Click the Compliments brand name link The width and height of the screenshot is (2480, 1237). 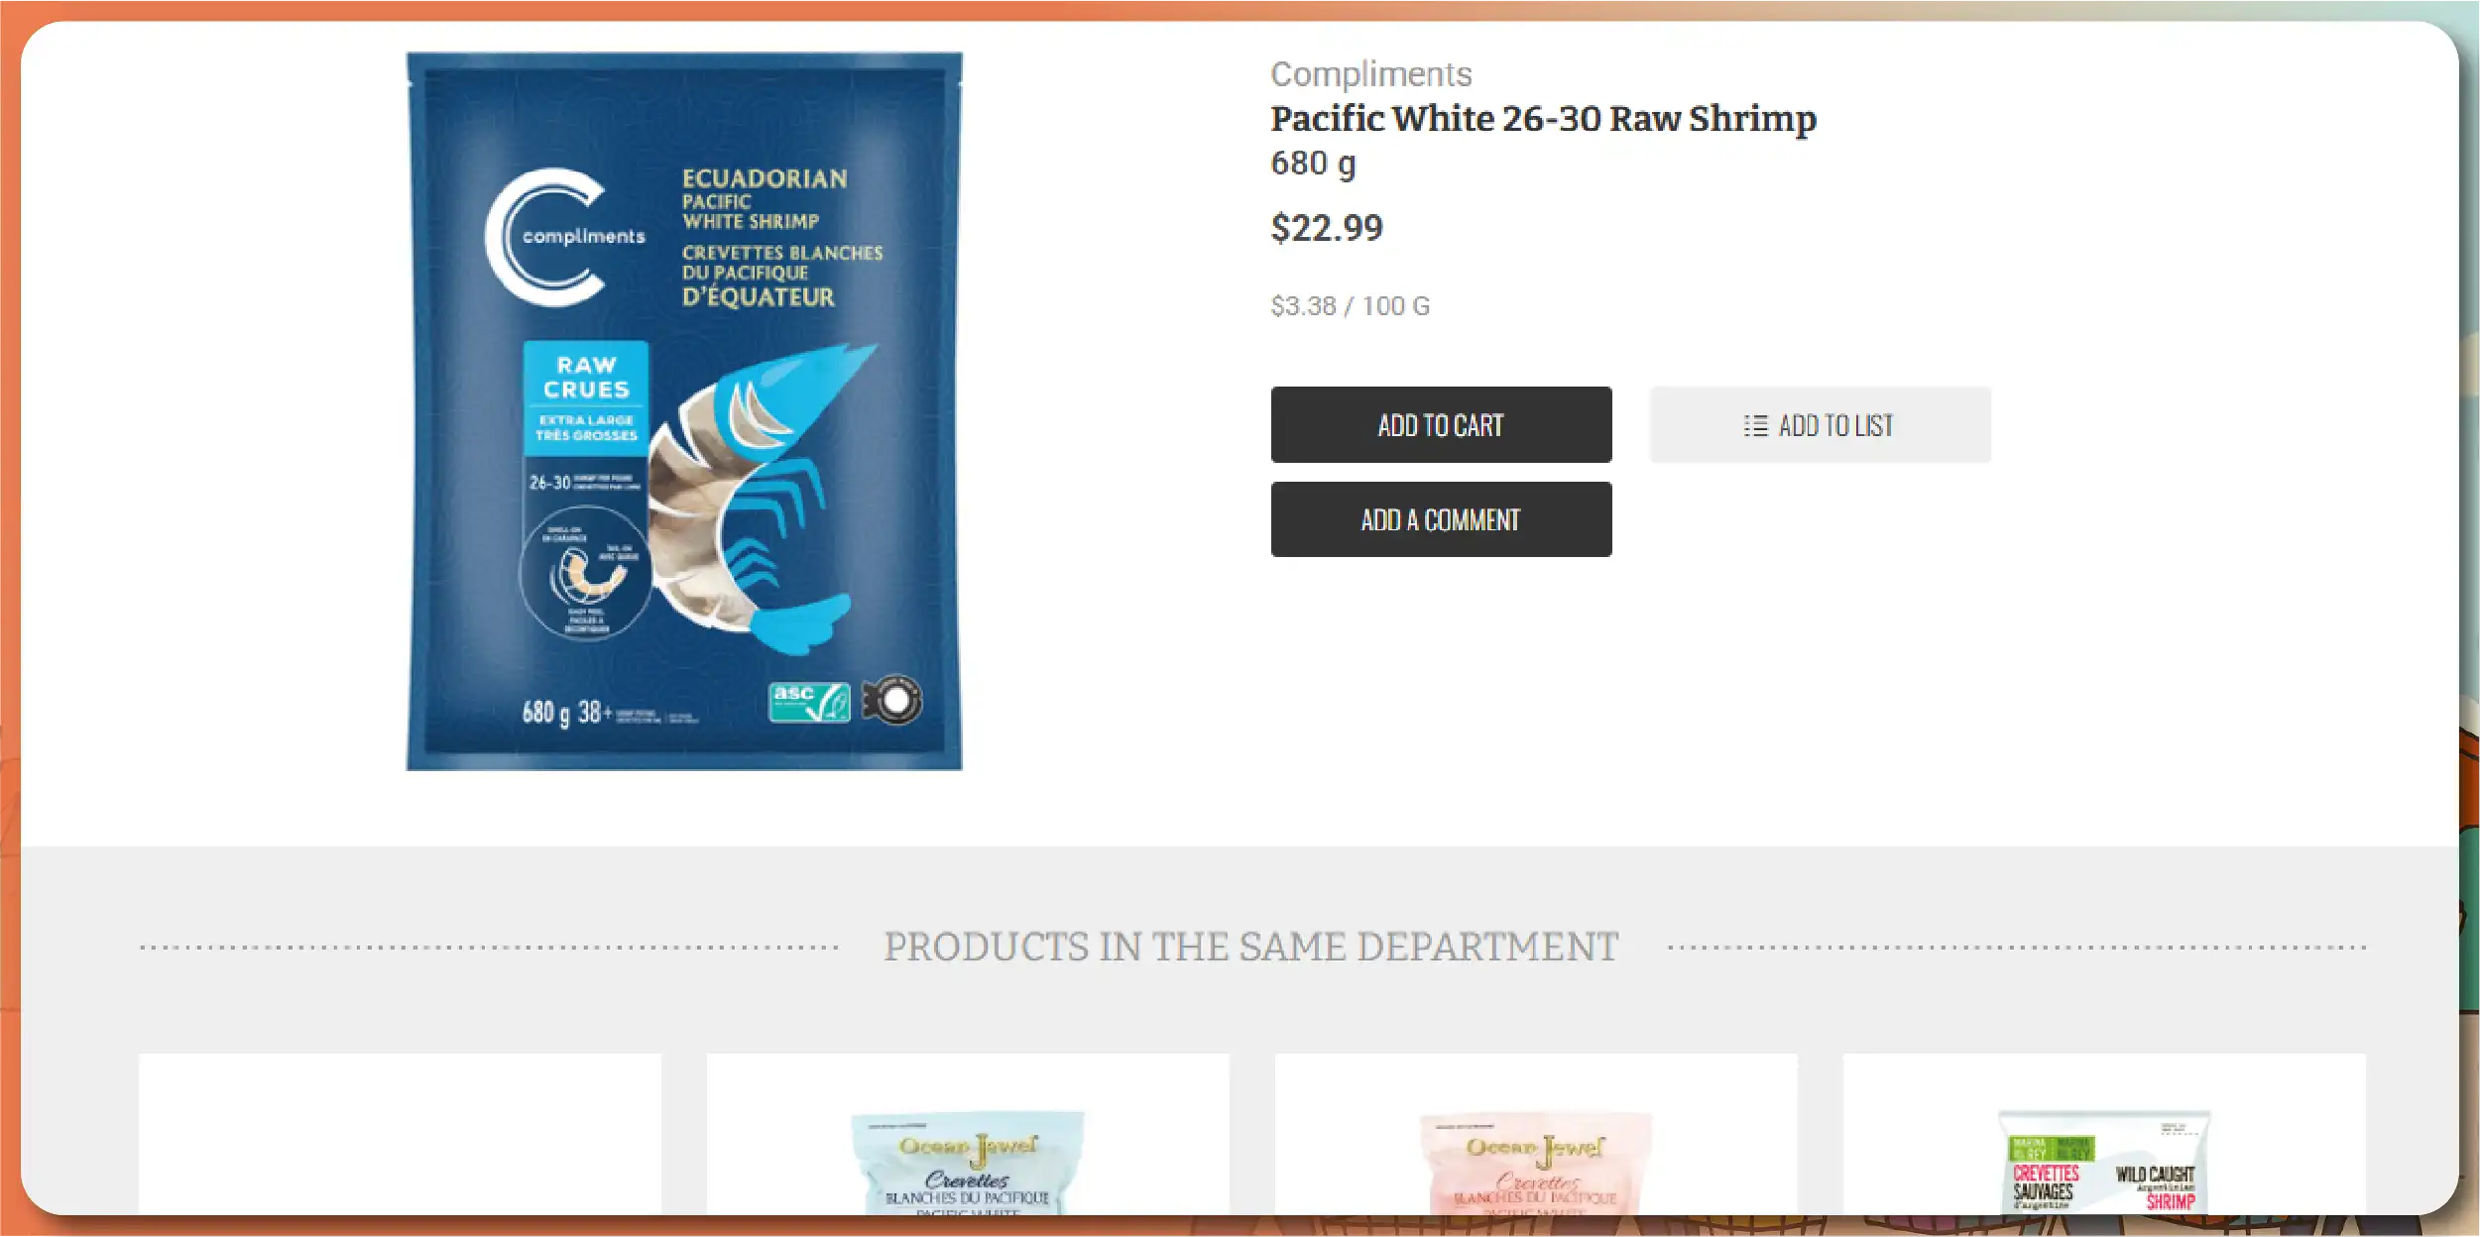click(1370, 74)
